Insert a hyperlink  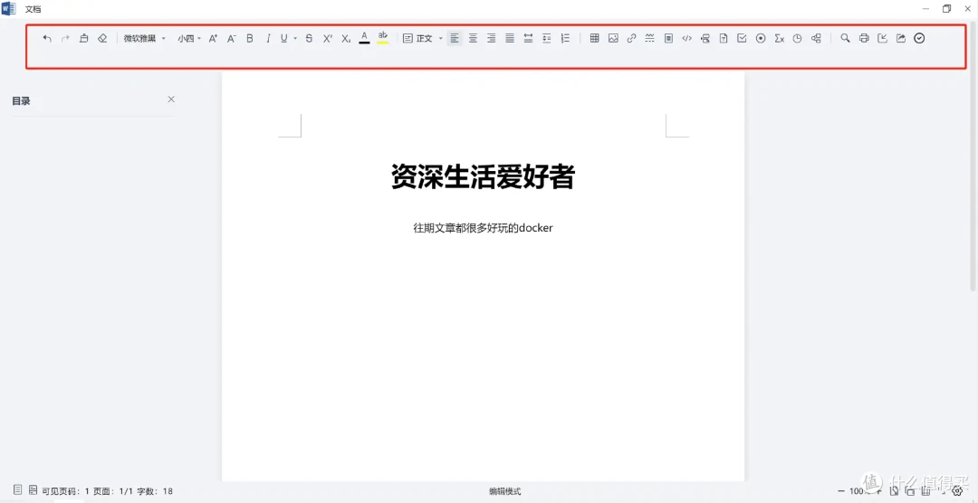coord(631,39)
